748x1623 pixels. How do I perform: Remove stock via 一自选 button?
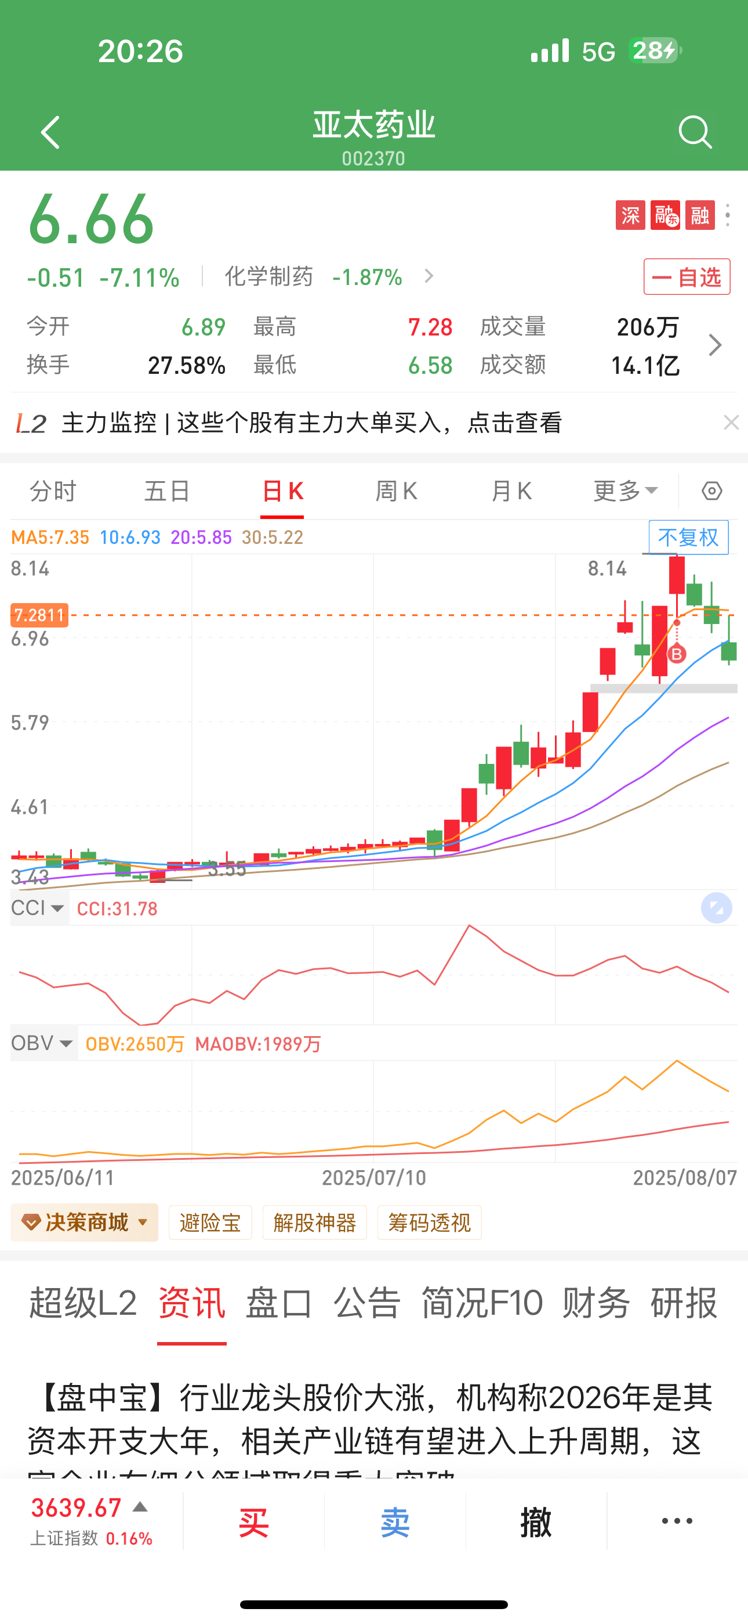(687, 276)
